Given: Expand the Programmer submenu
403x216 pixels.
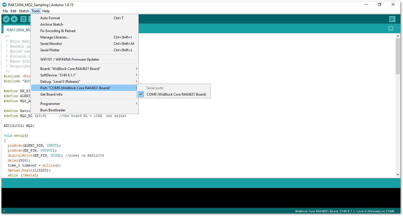Looking at the screenshot, I should 84,104.
